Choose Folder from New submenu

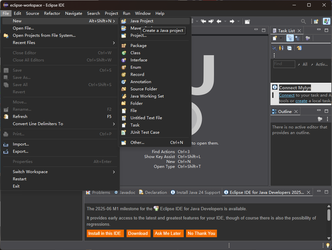(x=154, y=103)
